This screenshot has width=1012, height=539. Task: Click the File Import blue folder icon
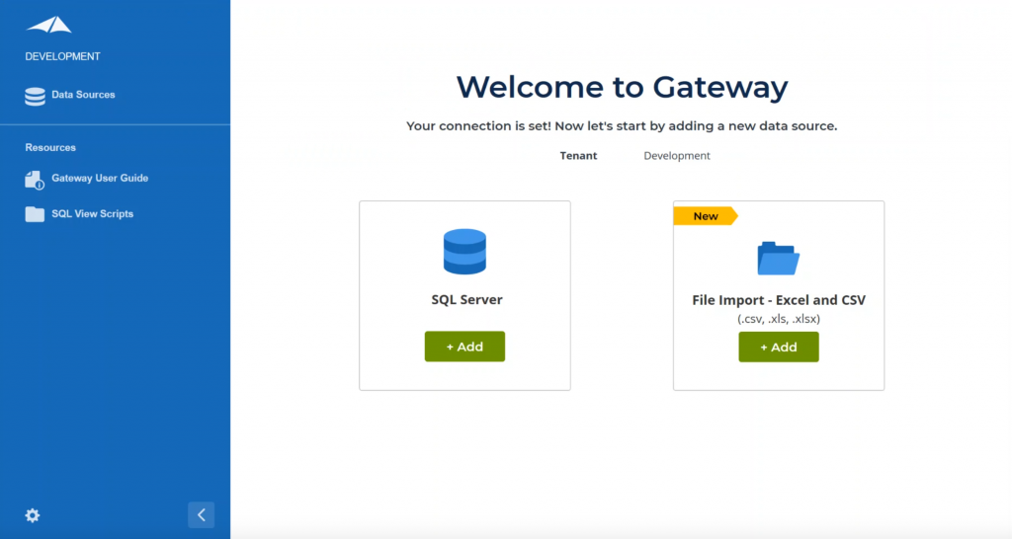(x=778, y=258)
